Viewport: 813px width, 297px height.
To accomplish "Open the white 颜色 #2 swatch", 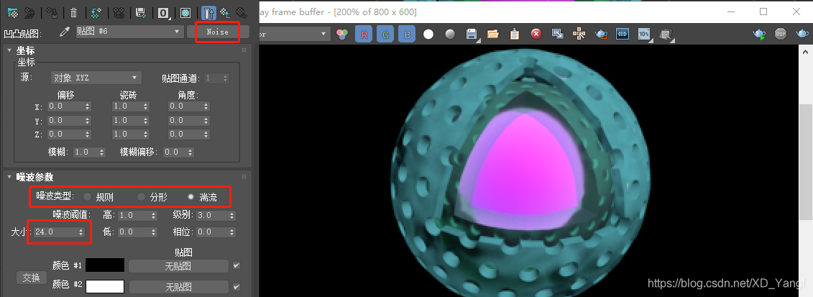I will click(x=105, y=287).
